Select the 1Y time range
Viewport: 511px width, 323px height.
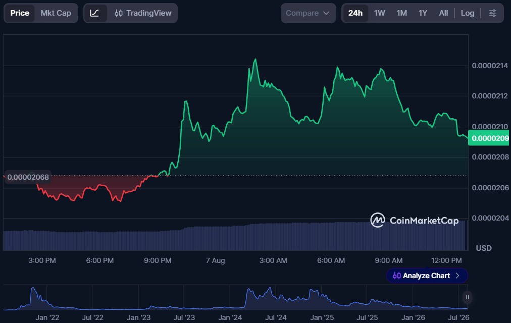[x=423, y=13]
